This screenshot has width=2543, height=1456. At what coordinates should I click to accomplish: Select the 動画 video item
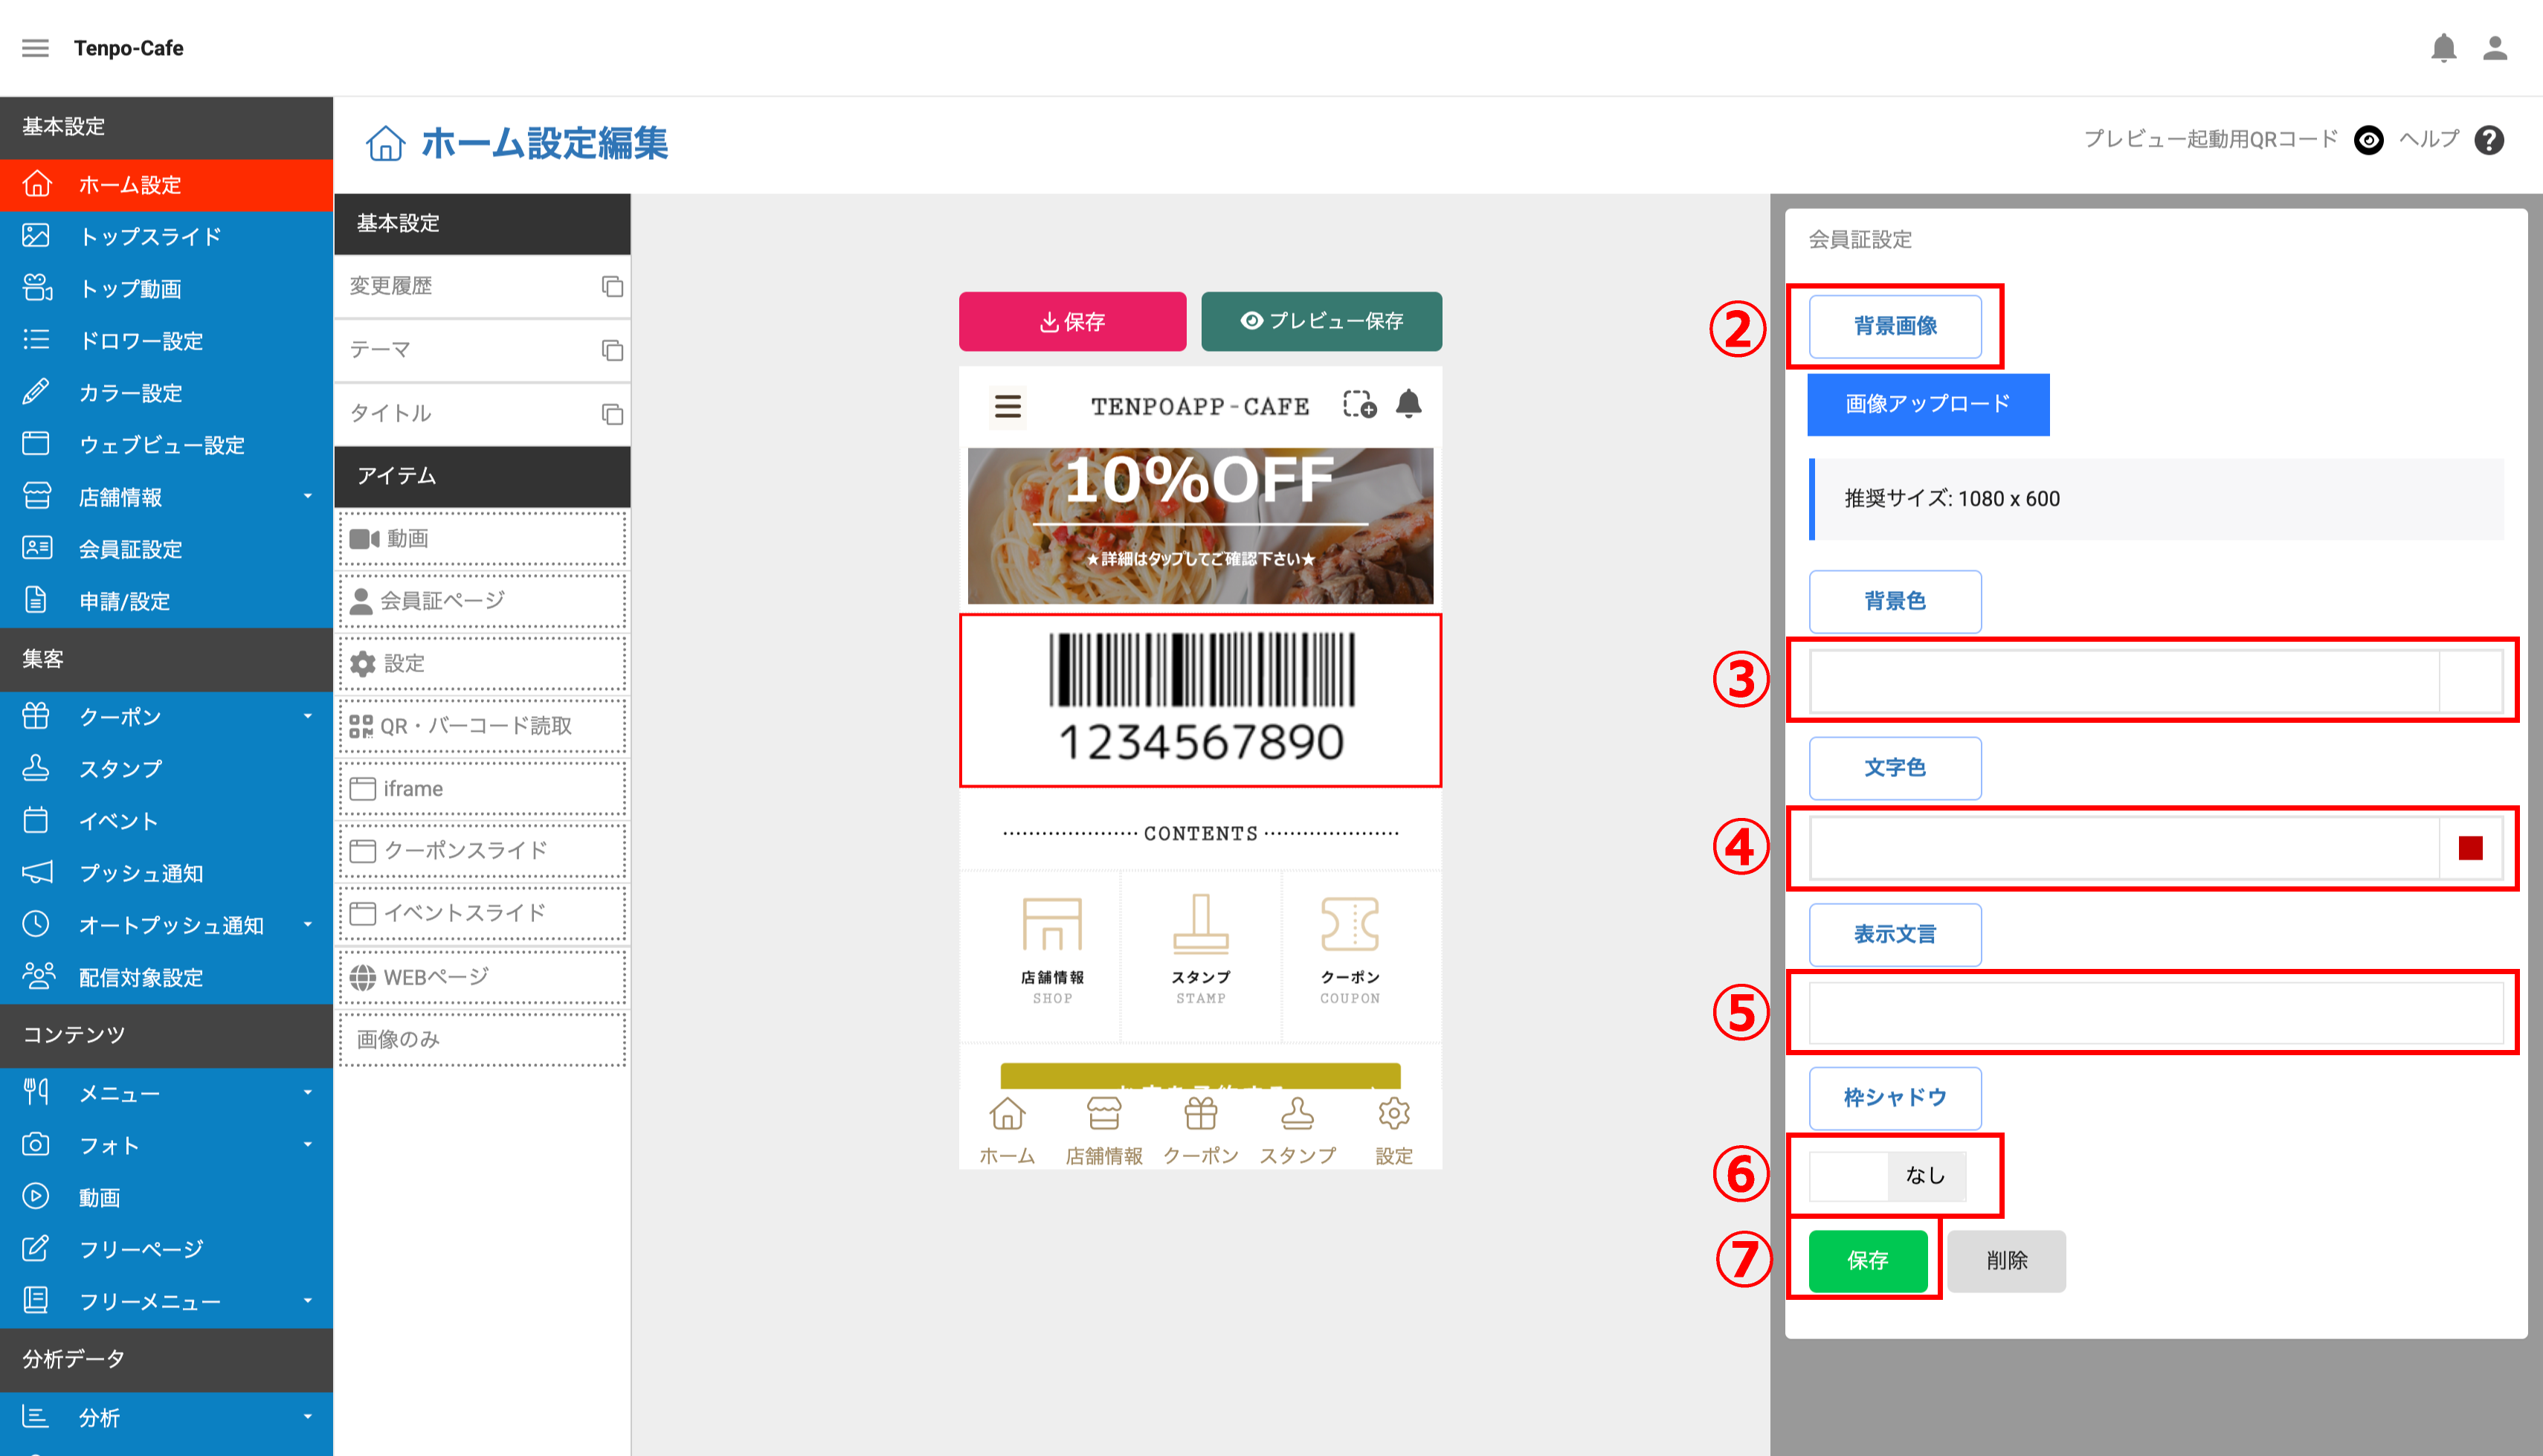point(483,539)
